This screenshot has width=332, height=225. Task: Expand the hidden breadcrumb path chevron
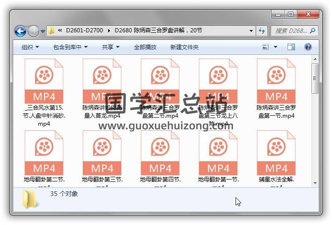(x=60, y=30)
